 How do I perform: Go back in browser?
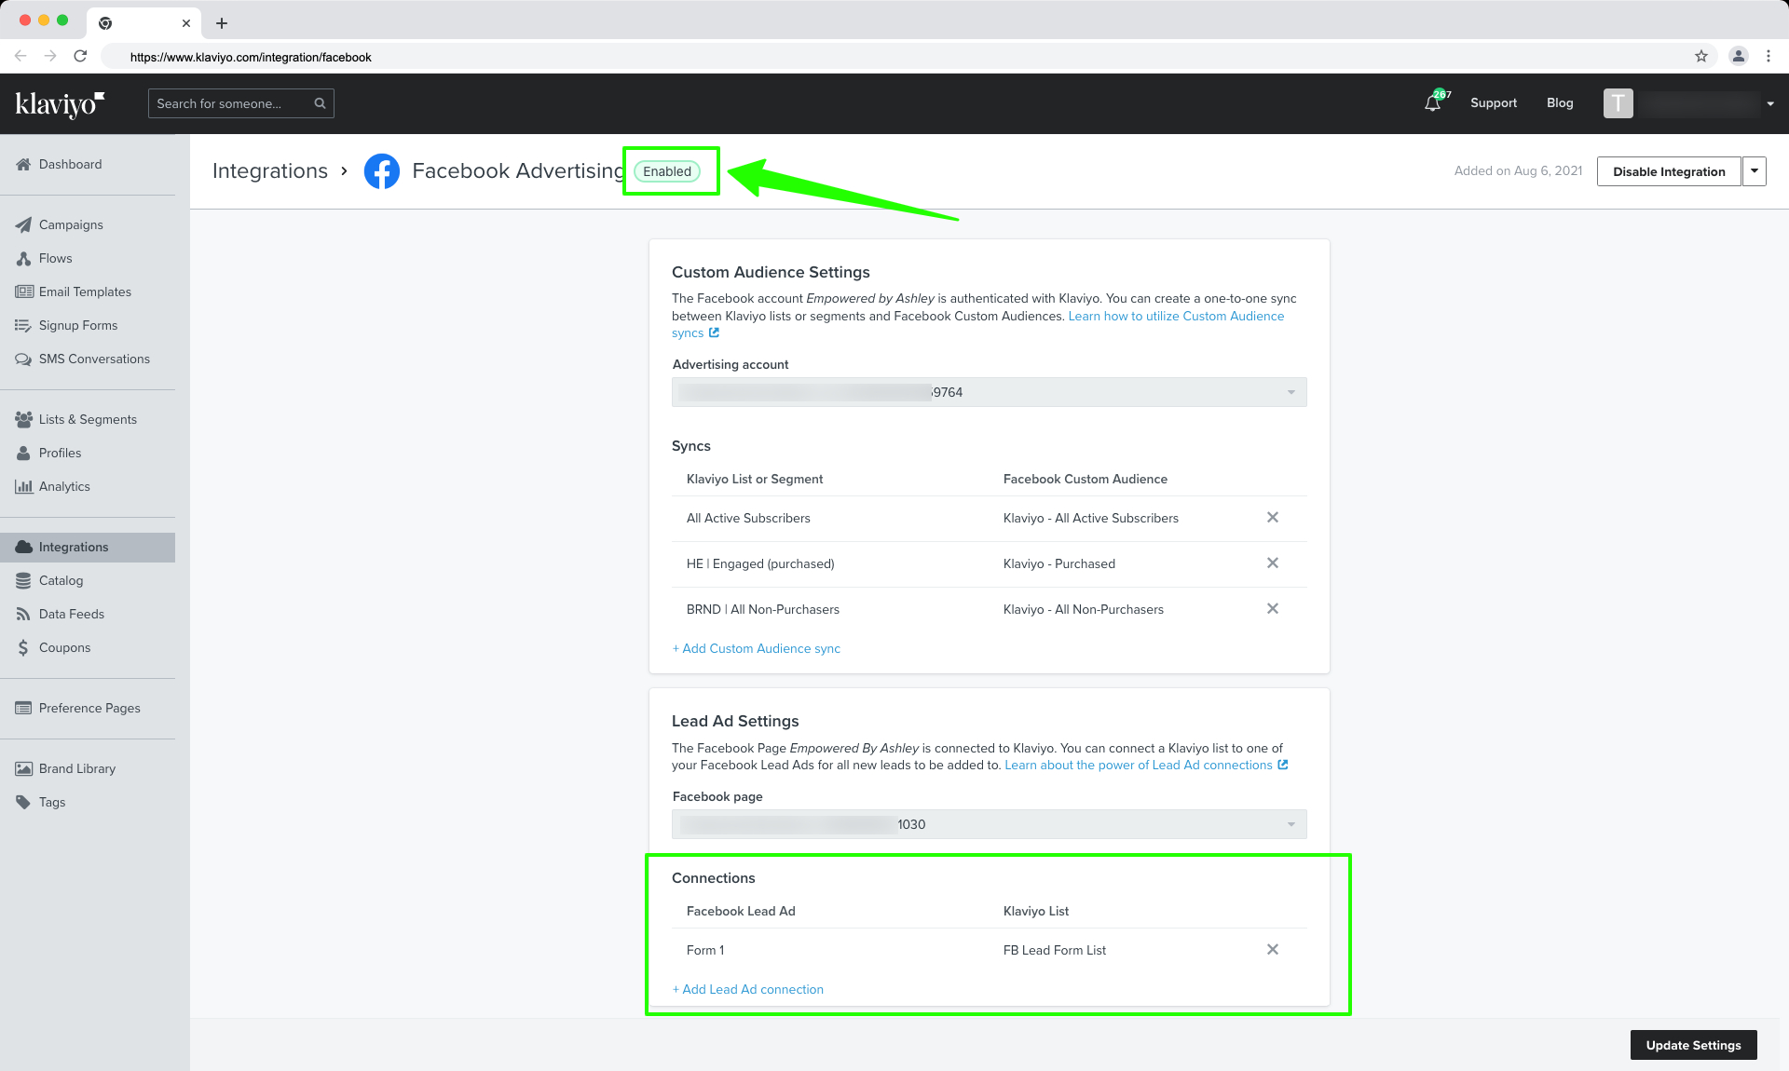point(20,56)
